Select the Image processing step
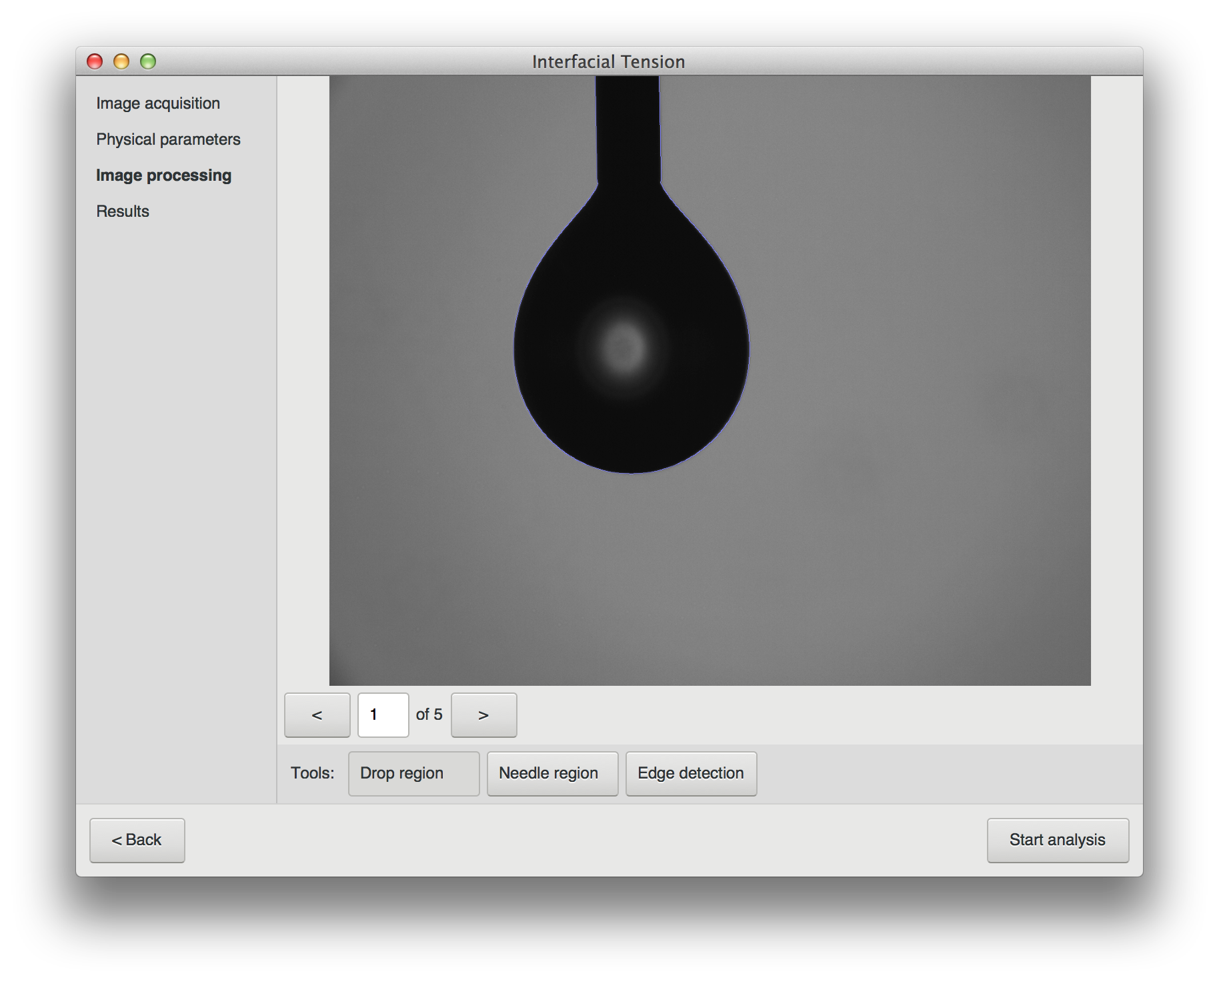This screenshot has height=982, width=1219. pyautogui.click(x=163, y=175)
